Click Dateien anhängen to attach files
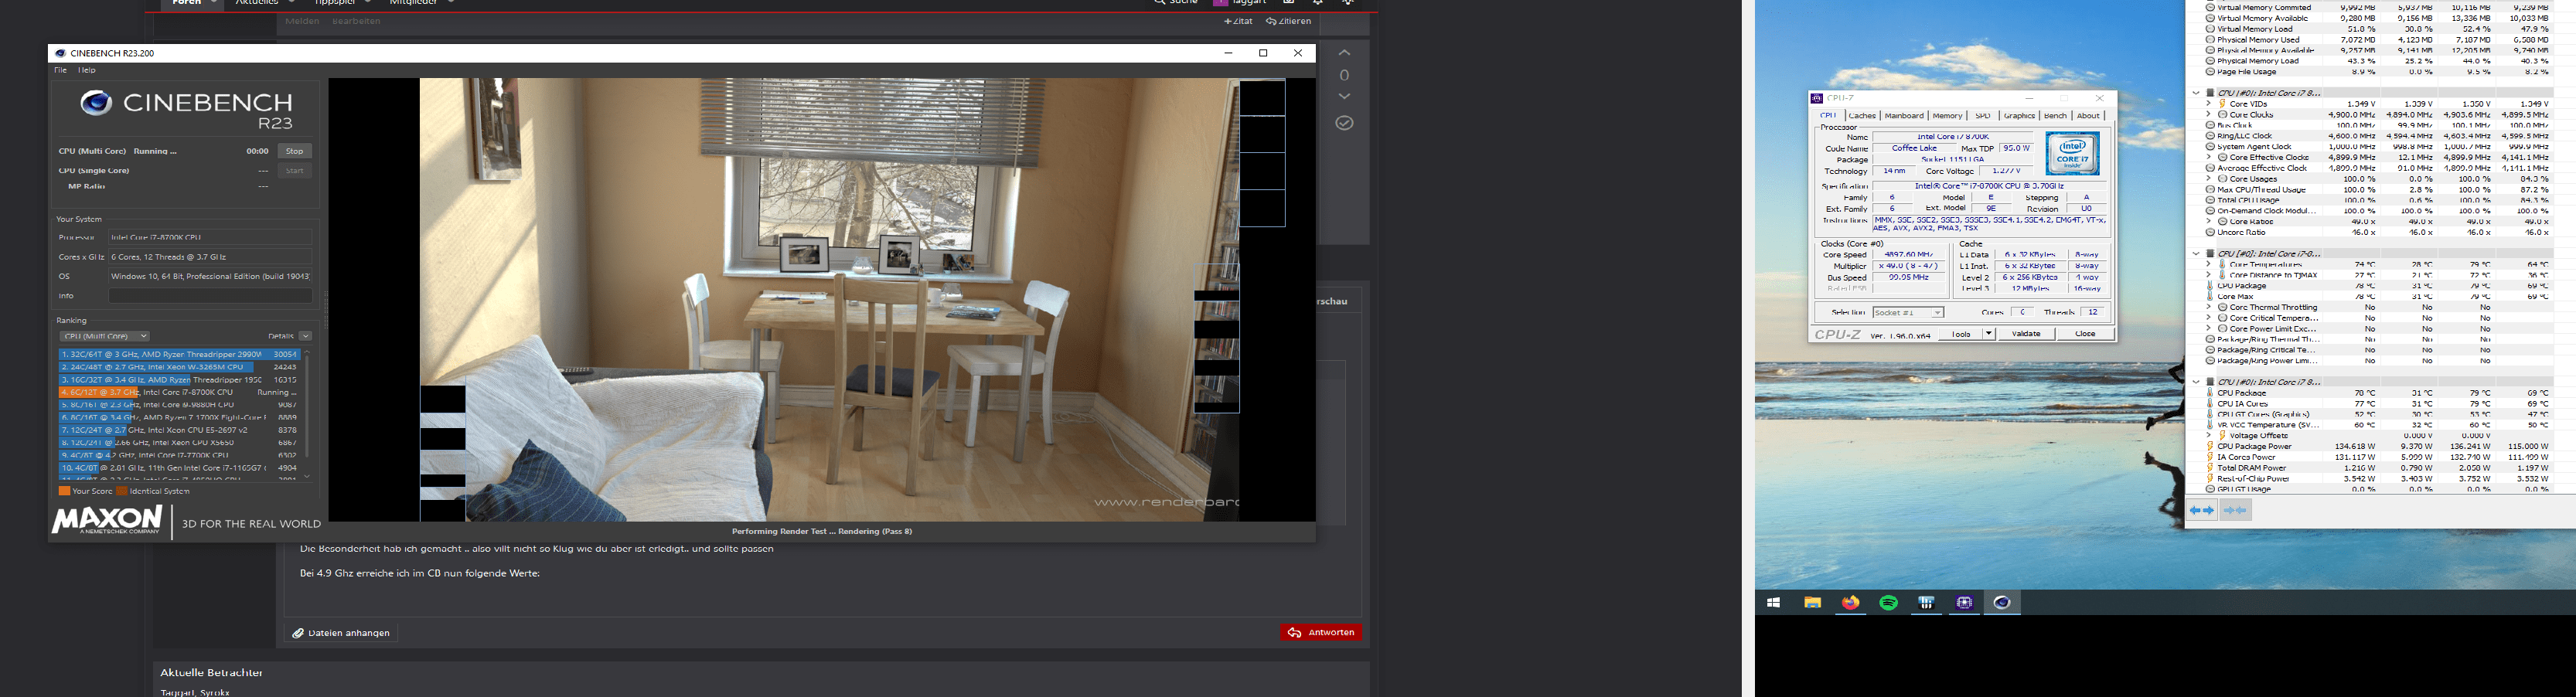This screenshot has height=697, width=2576. [x=341, y=633]
